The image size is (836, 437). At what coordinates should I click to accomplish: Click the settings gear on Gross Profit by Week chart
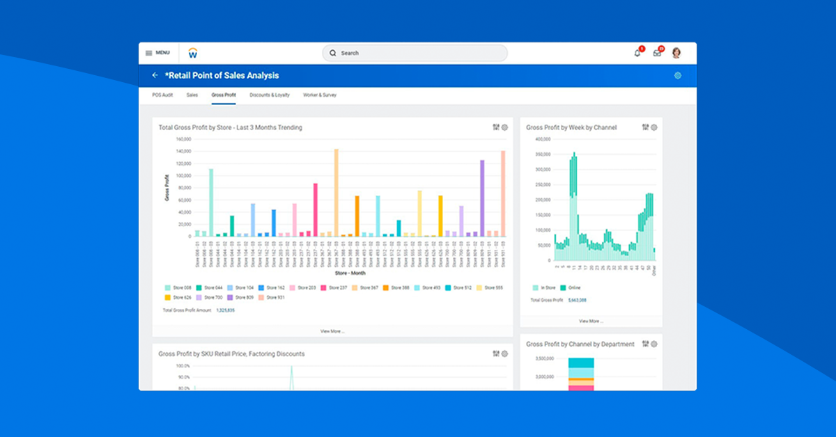(x=653, y=127)
